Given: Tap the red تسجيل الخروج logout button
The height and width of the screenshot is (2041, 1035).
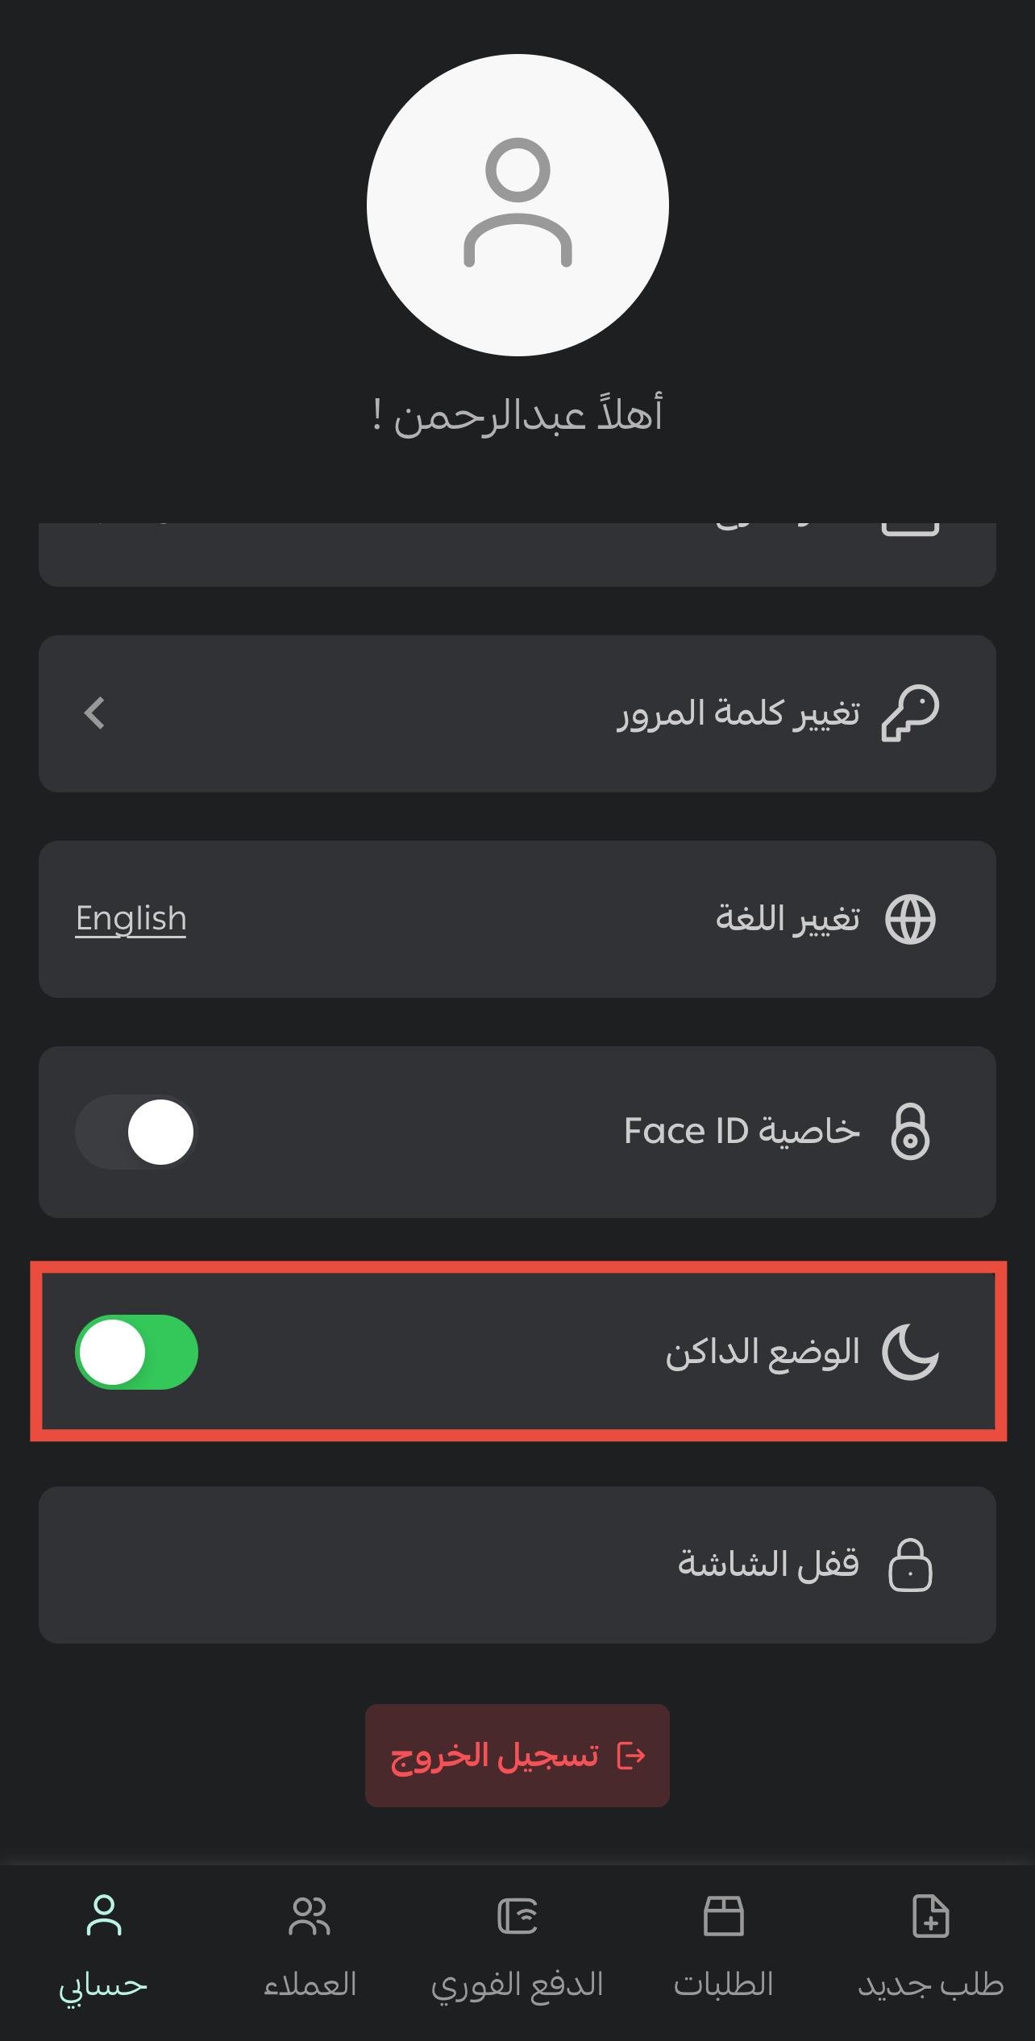Looking at the screenshot, I should pos(517,1755).
